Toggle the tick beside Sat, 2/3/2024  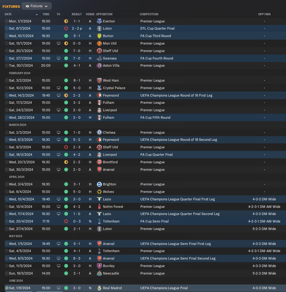(7, 132)
